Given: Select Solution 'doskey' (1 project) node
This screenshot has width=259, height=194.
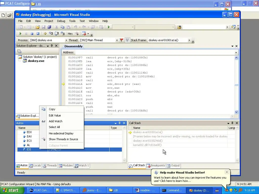Looking at the screenshot, I should point(40,57).
